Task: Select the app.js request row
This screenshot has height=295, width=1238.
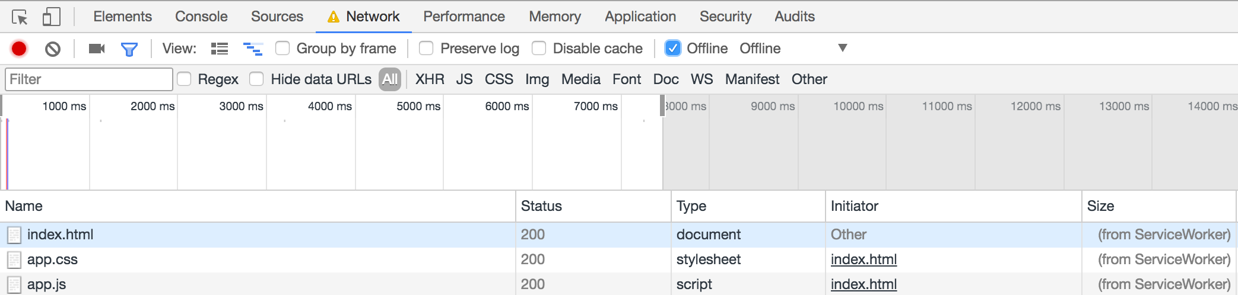Action: coord(237,284)
